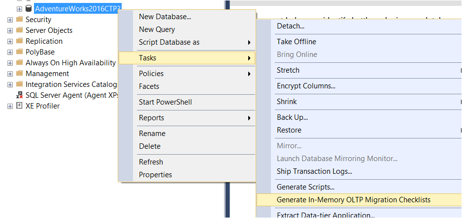
Task: Click the PolyBase folder icon
Action: click(x=19, y=52)
